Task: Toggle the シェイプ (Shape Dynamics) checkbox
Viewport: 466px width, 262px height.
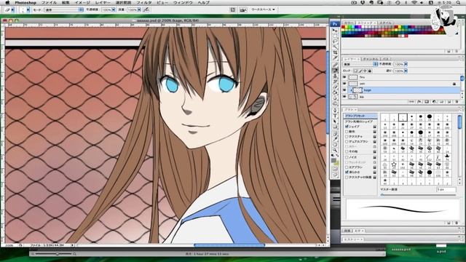Action: coord(347,127)
